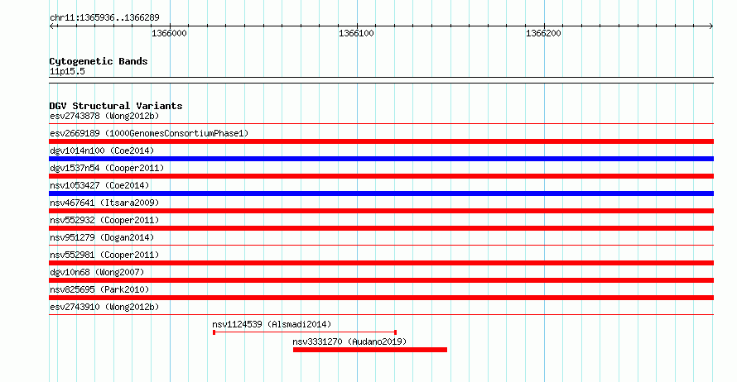This screenshot has height=382, width=737.
Task: Click the red bar under dgv1537n54
Action: coord(381,176)
